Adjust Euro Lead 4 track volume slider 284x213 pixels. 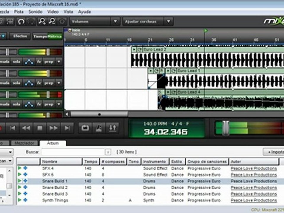pos(48,95)
